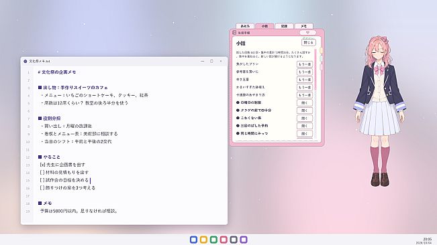Click the heart button in the pink panel

307,33
